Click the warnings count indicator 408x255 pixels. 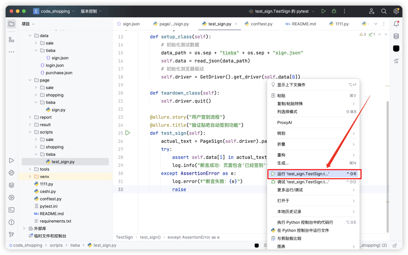[363, 34]
